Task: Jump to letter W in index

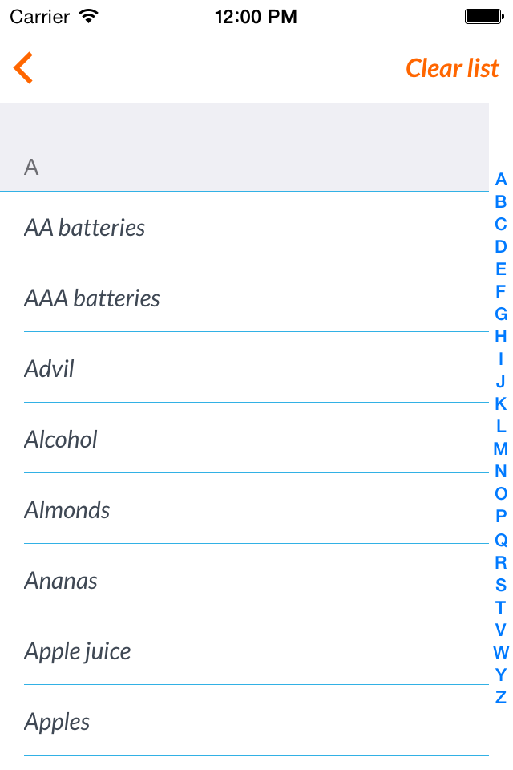Action: (501, 652)
